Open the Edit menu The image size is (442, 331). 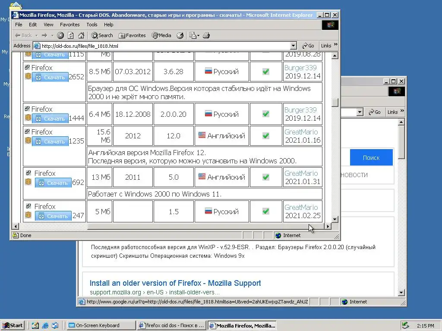point(33,25)
